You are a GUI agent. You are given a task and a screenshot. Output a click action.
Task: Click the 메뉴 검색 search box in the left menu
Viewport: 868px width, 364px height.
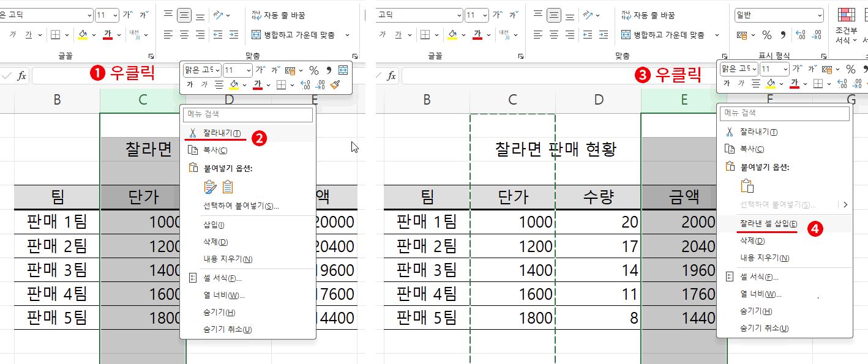click(248, 114)
